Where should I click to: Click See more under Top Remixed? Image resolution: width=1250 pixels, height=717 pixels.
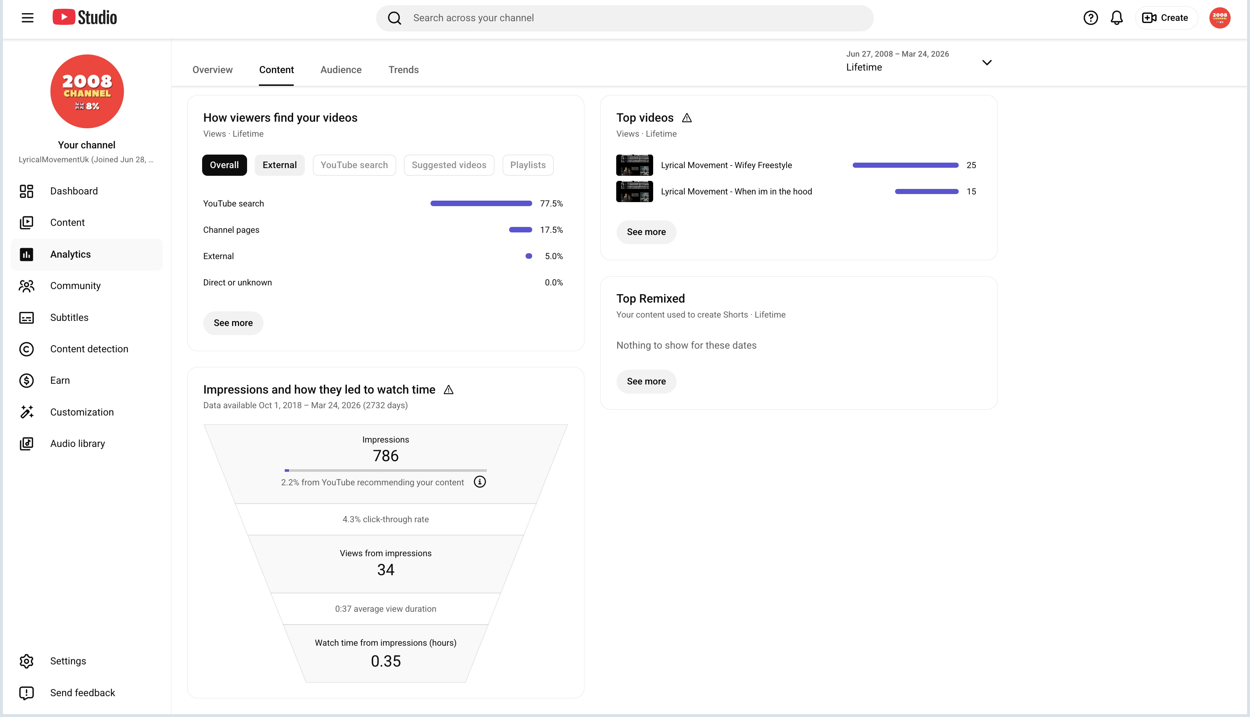pos(646,382)
